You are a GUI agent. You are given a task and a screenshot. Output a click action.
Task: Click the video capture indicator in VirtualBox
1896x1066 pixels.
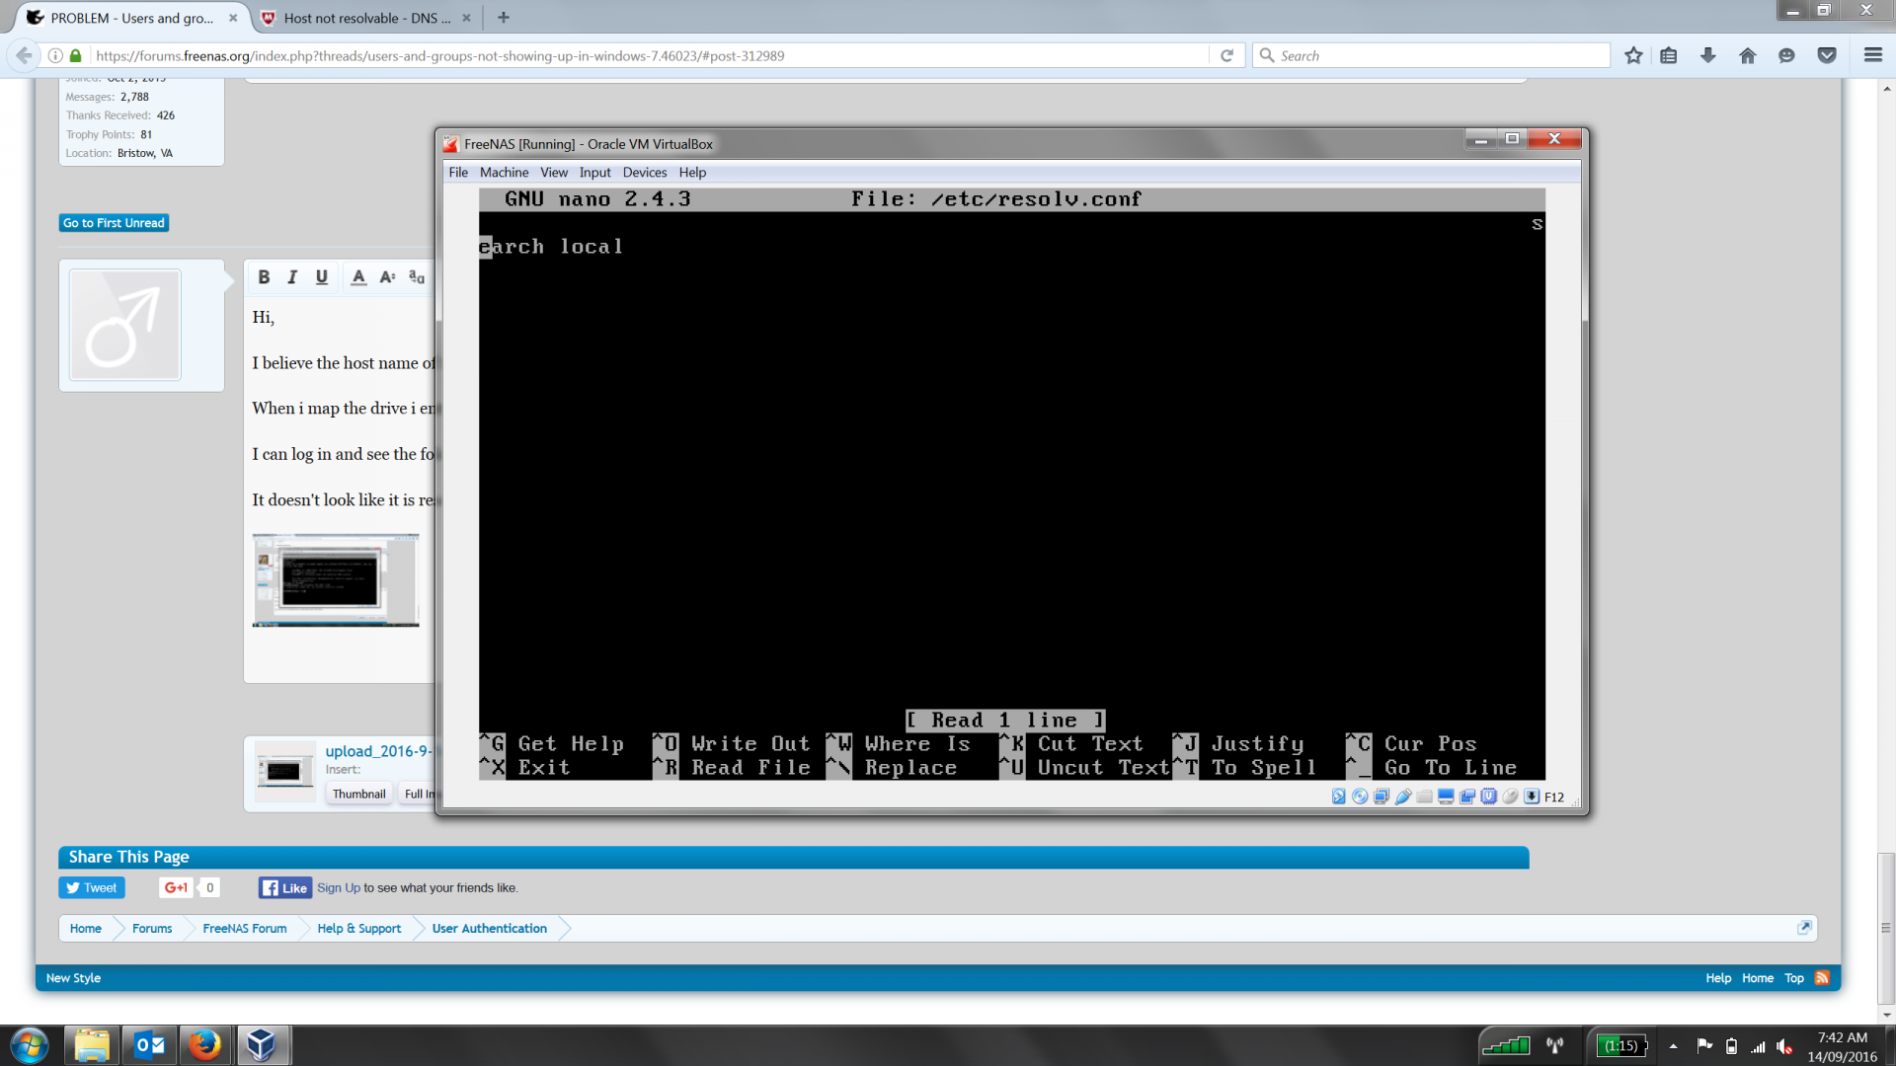[1467, 797]
